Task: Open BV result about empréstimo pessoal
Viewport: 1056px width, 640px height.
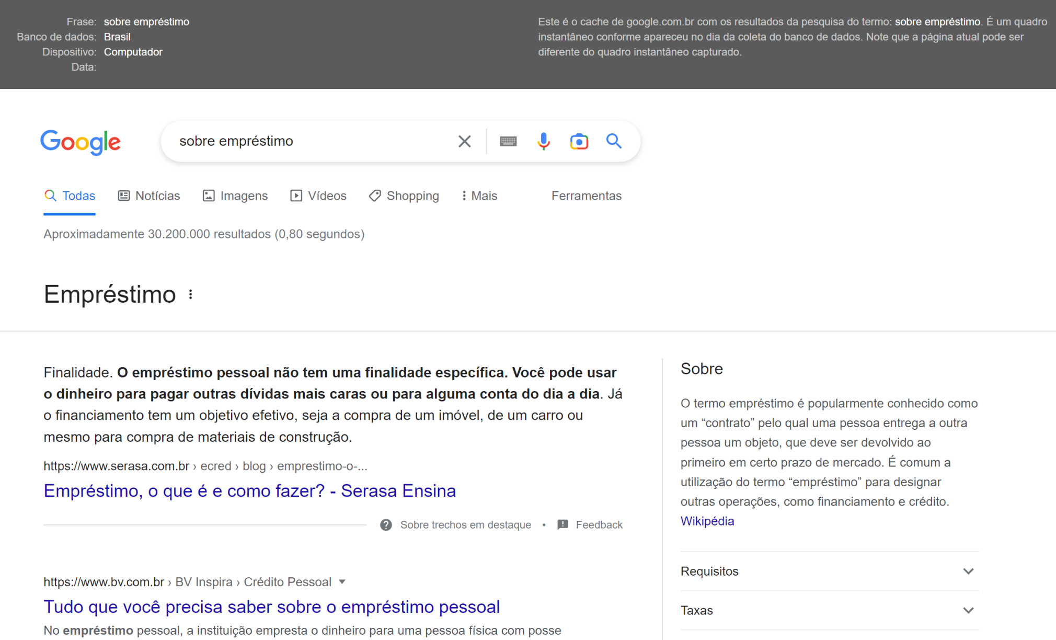Action: (272, 607)
